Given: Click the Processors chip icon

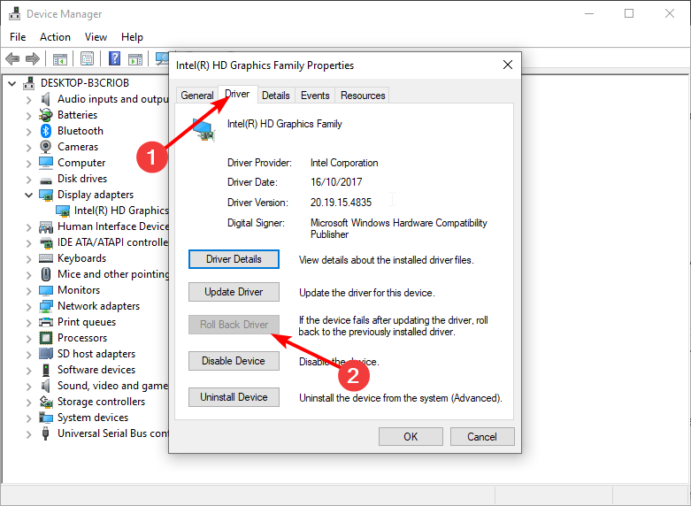Looking at the screenshot, I should [46, 338].
